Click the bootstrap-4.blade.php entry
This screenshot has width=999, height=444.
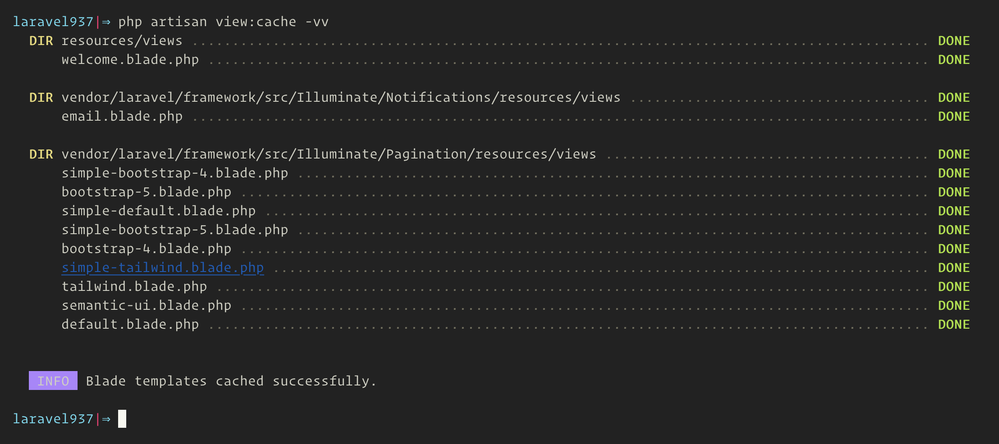click(x=147, y=249)
